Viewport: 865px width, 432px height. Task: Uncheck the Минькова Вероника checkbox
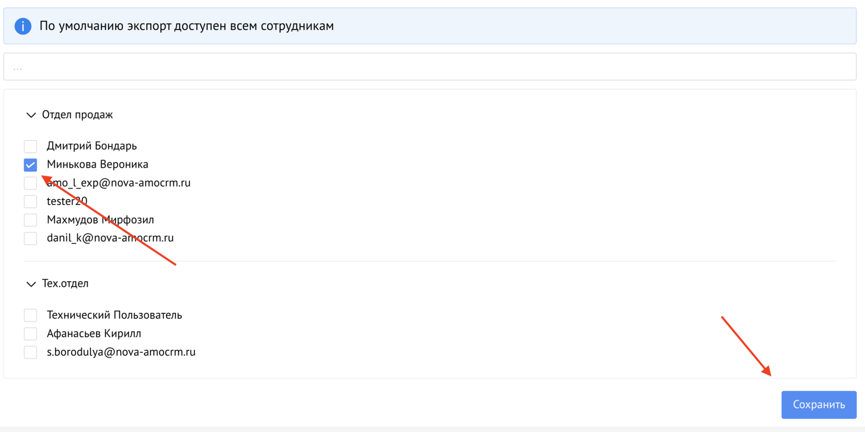(x=30, y=165)
